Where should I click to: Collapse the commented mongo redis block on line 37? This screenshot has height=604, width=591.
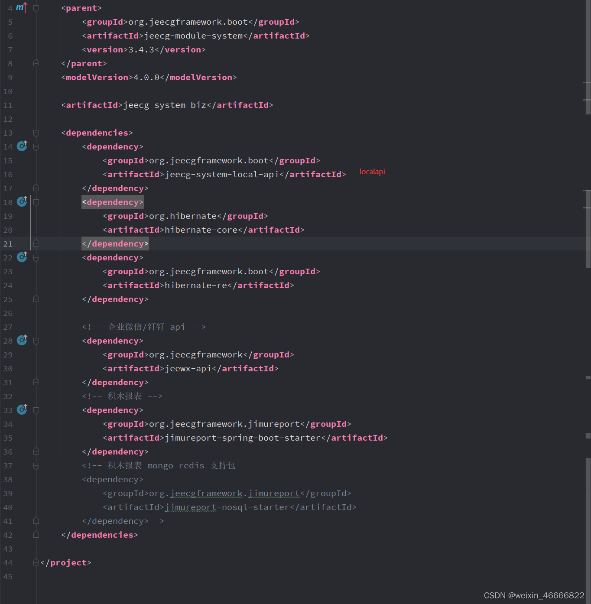pos(36,466)
